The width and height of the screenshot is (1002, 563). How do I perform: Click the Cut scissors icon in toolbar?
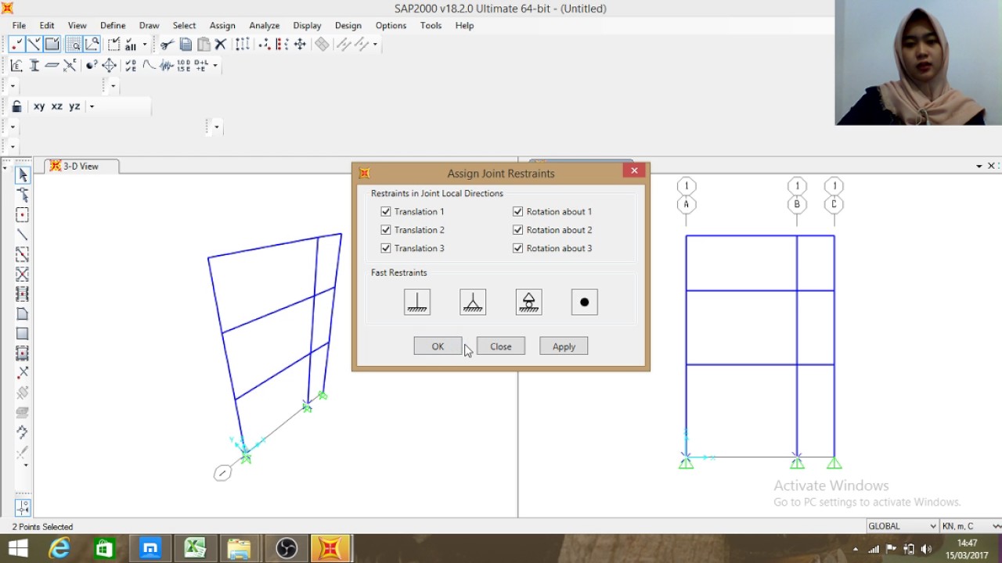coord(167,45)
